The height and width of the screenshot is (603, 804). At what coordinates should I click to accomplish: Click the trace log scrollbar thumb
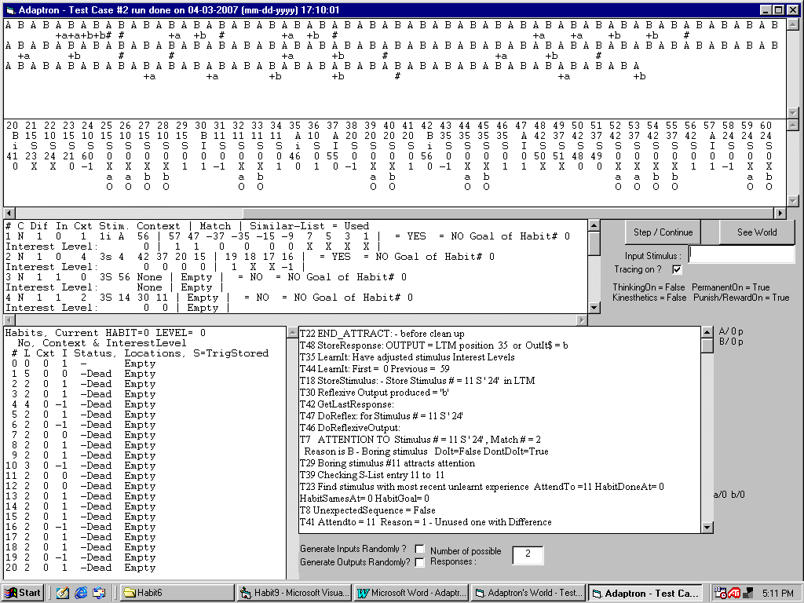(x=707, y=345)
